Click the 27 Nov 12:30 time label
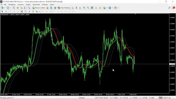This screenshot has width=176, height=99. pyautogui.click(x=51, y=95)
